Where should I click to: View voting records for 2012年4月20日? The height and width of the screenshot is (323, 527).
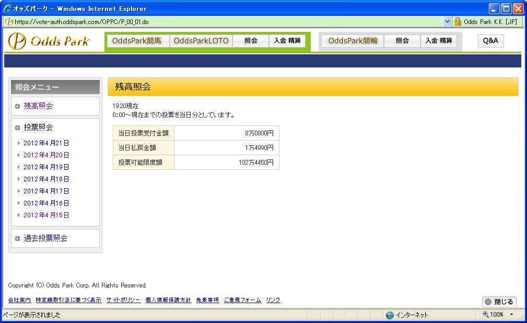pos(46,155)
